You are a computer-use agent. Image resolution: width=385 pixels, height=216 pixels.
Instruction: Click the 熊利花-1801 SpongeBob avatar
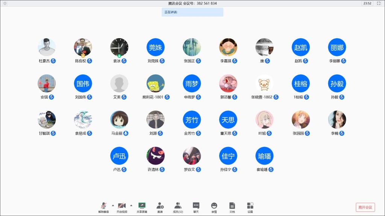(x=155, y=83)
